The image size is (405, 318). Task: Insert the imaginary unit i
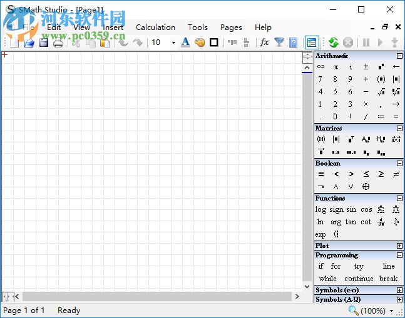click(x=351, y=67)
